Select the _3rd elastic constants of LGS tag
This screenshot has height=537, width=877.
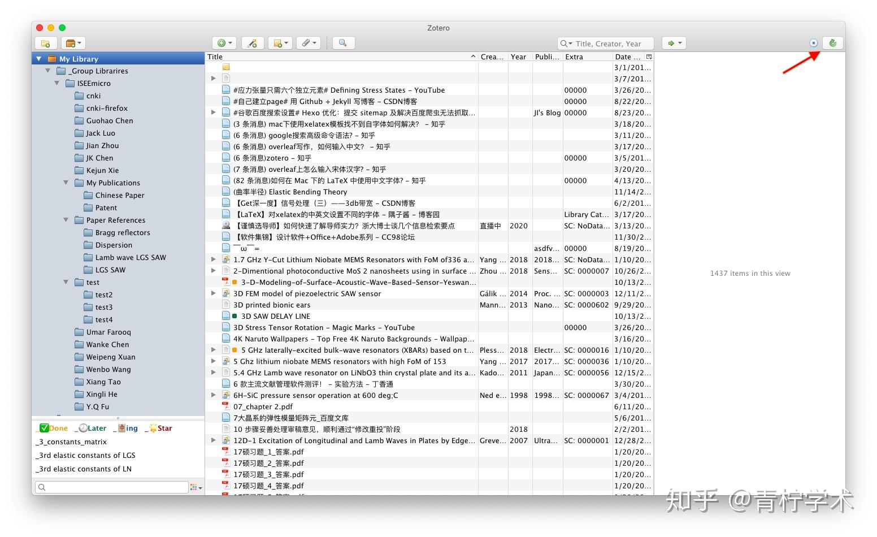(85, 455)
